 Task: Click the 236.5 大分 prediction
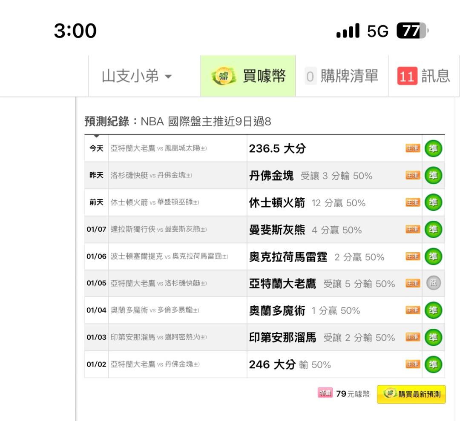point(278,148)
